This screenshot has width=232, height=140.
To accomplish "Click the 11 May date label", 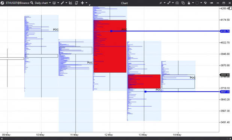I will click(74, 135).
